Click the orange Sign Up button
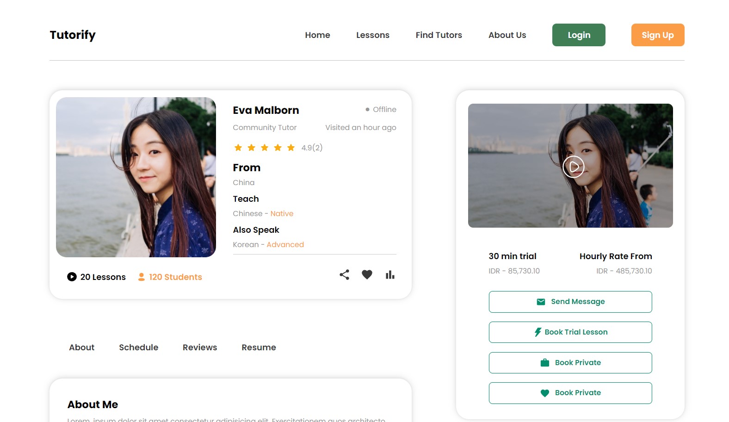The image size is (729, 422). (x=658, y=35)
